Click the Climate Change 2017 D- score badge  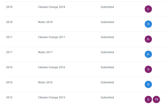click(148, 39)
